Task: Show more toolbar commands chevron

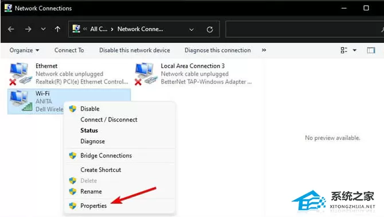Action: pos(264,50)
